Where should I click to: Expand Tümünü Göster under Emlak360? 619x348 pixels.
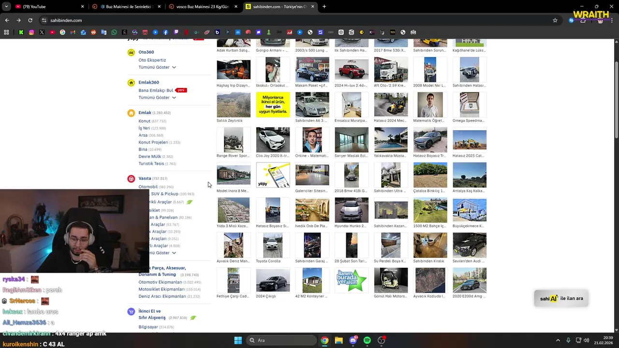157,98
